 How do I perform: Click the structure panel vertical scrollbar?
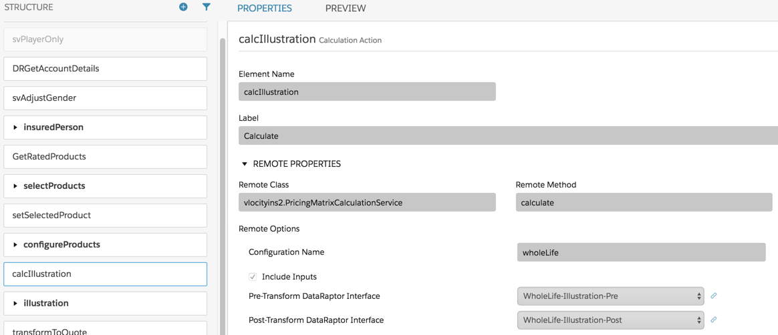tap(223, 186)
